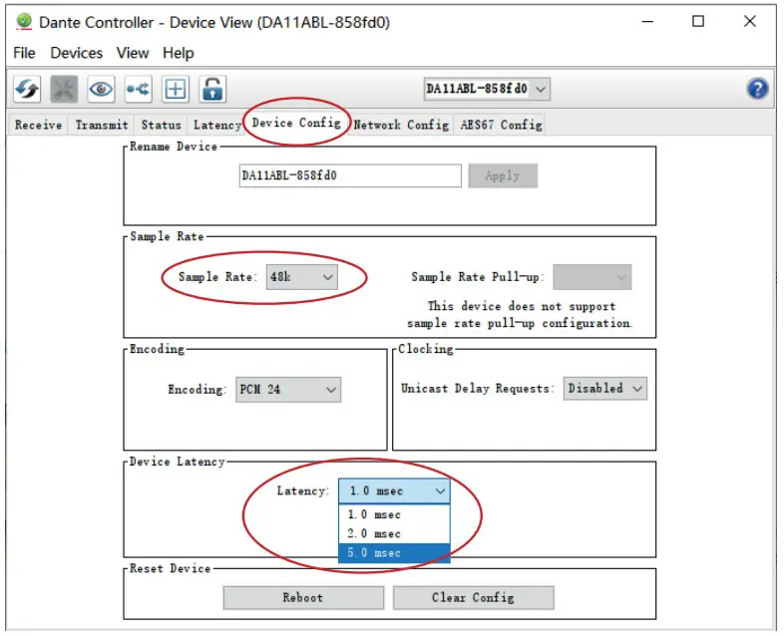This screenshot has width=784, height=637.
Task: Click the Device Lock padlock icon
Action: click(x=212, y=90)
